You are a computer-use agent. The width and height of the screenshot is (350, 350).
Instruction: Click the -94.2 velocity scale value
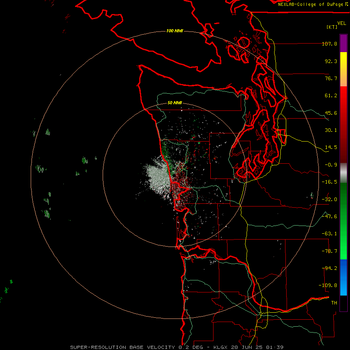coord(329,268)
